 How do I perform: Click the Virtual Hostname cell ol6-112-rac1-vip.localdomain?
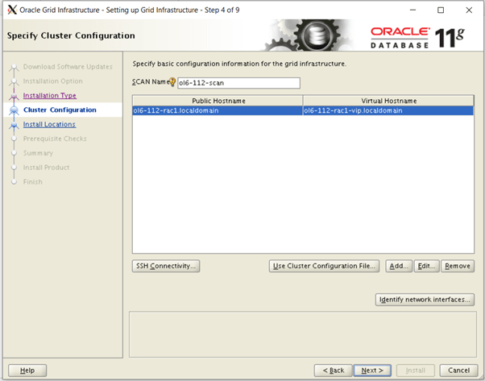(x=388, y=111)
